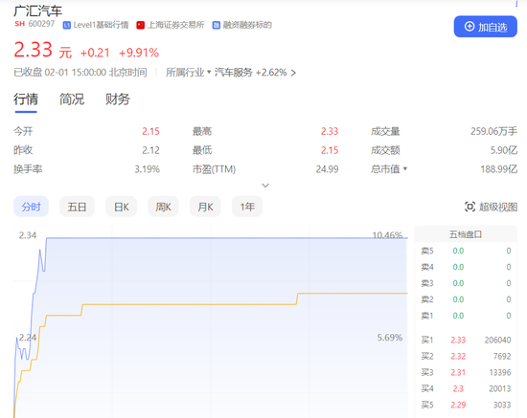Click the SH market tag icon
The width and height of the screenshot is (527, 418).
pos(19,24)
